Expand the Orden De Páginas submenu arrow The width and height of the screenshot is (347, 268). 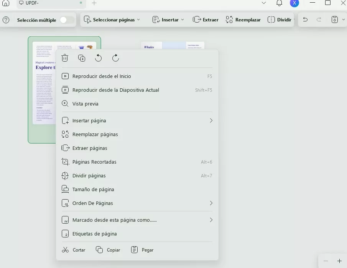(x=211, y=203)
